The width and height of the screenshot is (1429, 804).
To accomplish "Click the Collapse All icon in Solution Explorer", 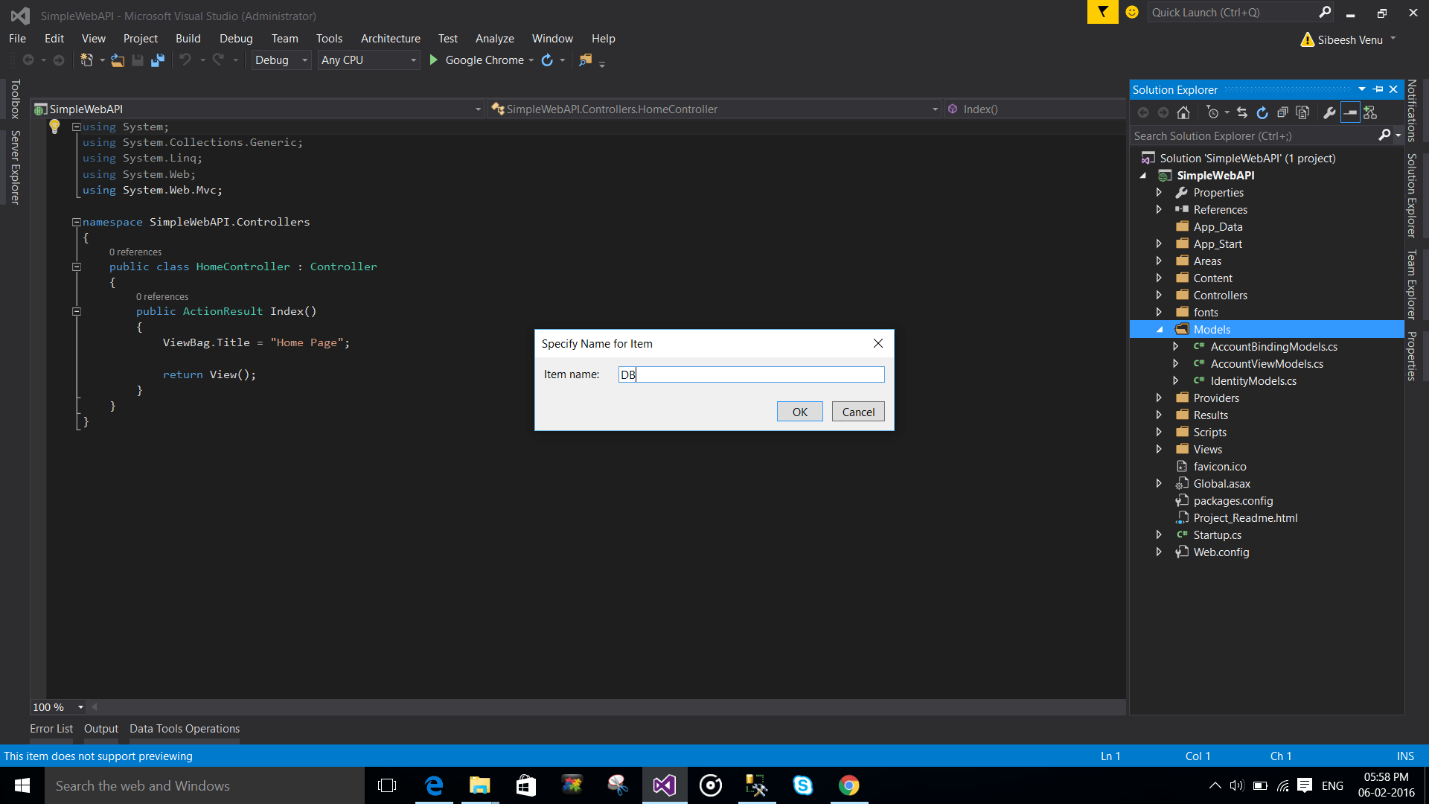I will point(1282,112).
